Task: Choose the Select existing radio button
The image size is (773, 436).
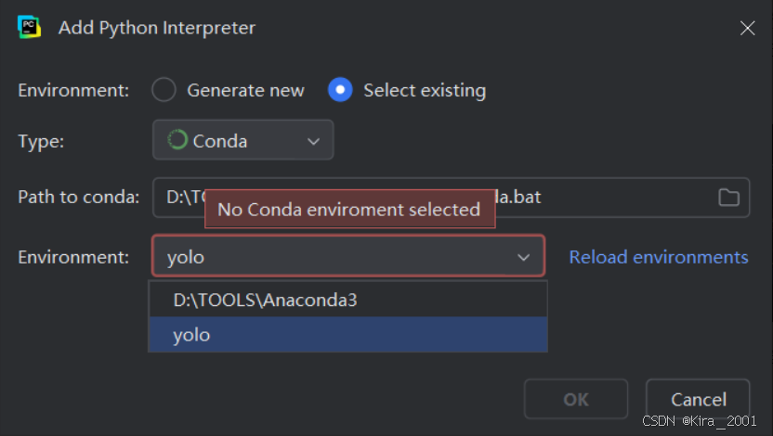Action: [x=341, y=90]
